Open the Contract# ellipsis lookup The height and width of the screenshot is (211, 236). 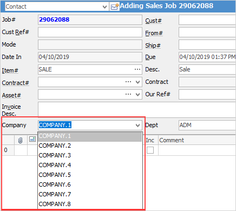pyautogui.click(x=128, y=82)
